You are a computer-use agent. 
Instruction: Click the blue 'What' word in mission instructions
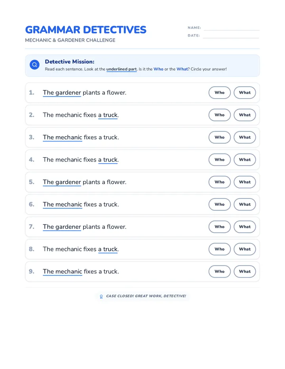point(182,69)
